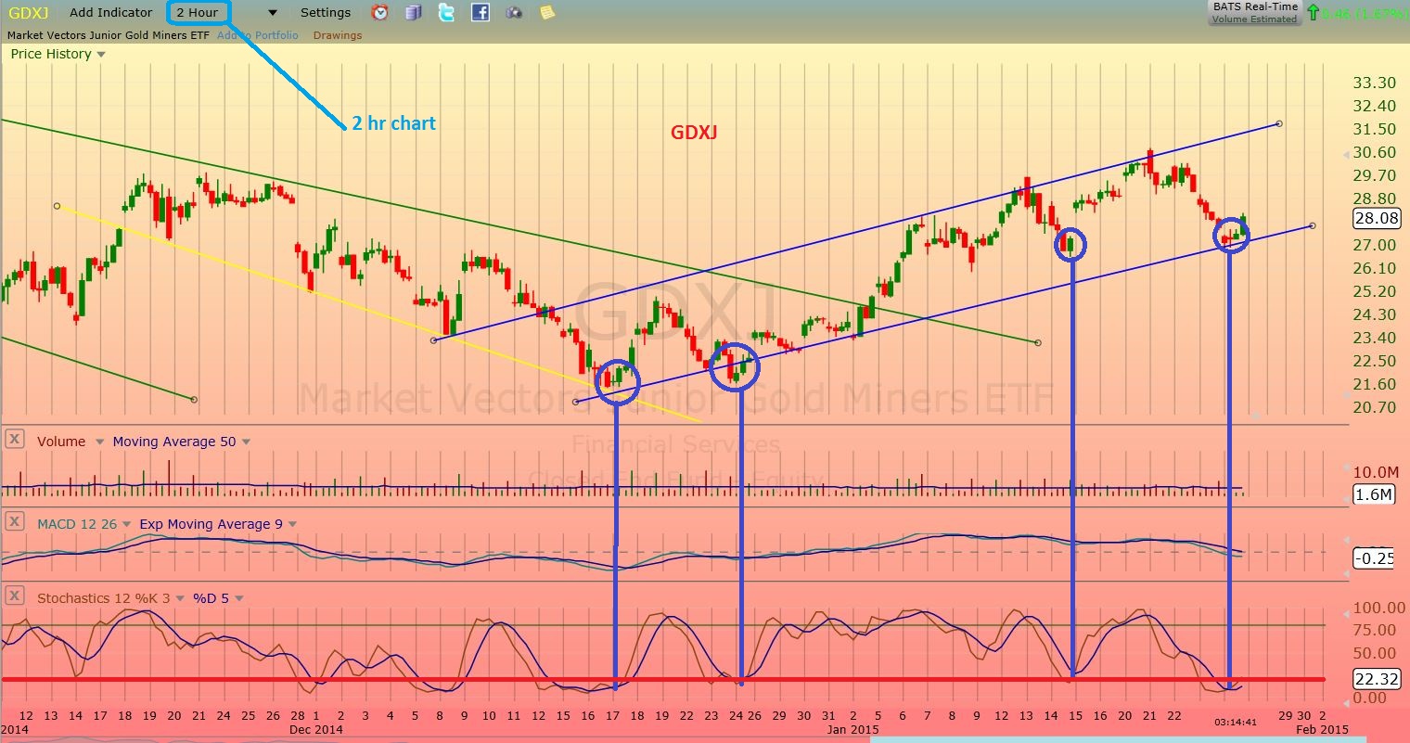This screenshot has height=743, width=1410.
Task: Click the Add to Portfolio link
Action: pyautogui.click(x=258, y=35)
